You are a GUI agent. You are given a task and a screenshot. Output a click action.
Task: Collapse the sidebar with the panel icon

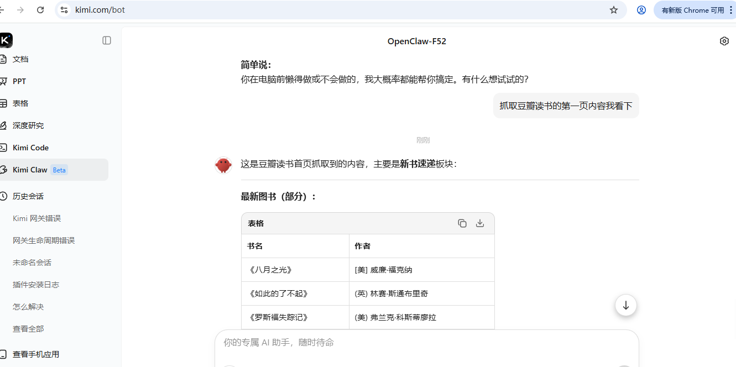tap(107, 40)
